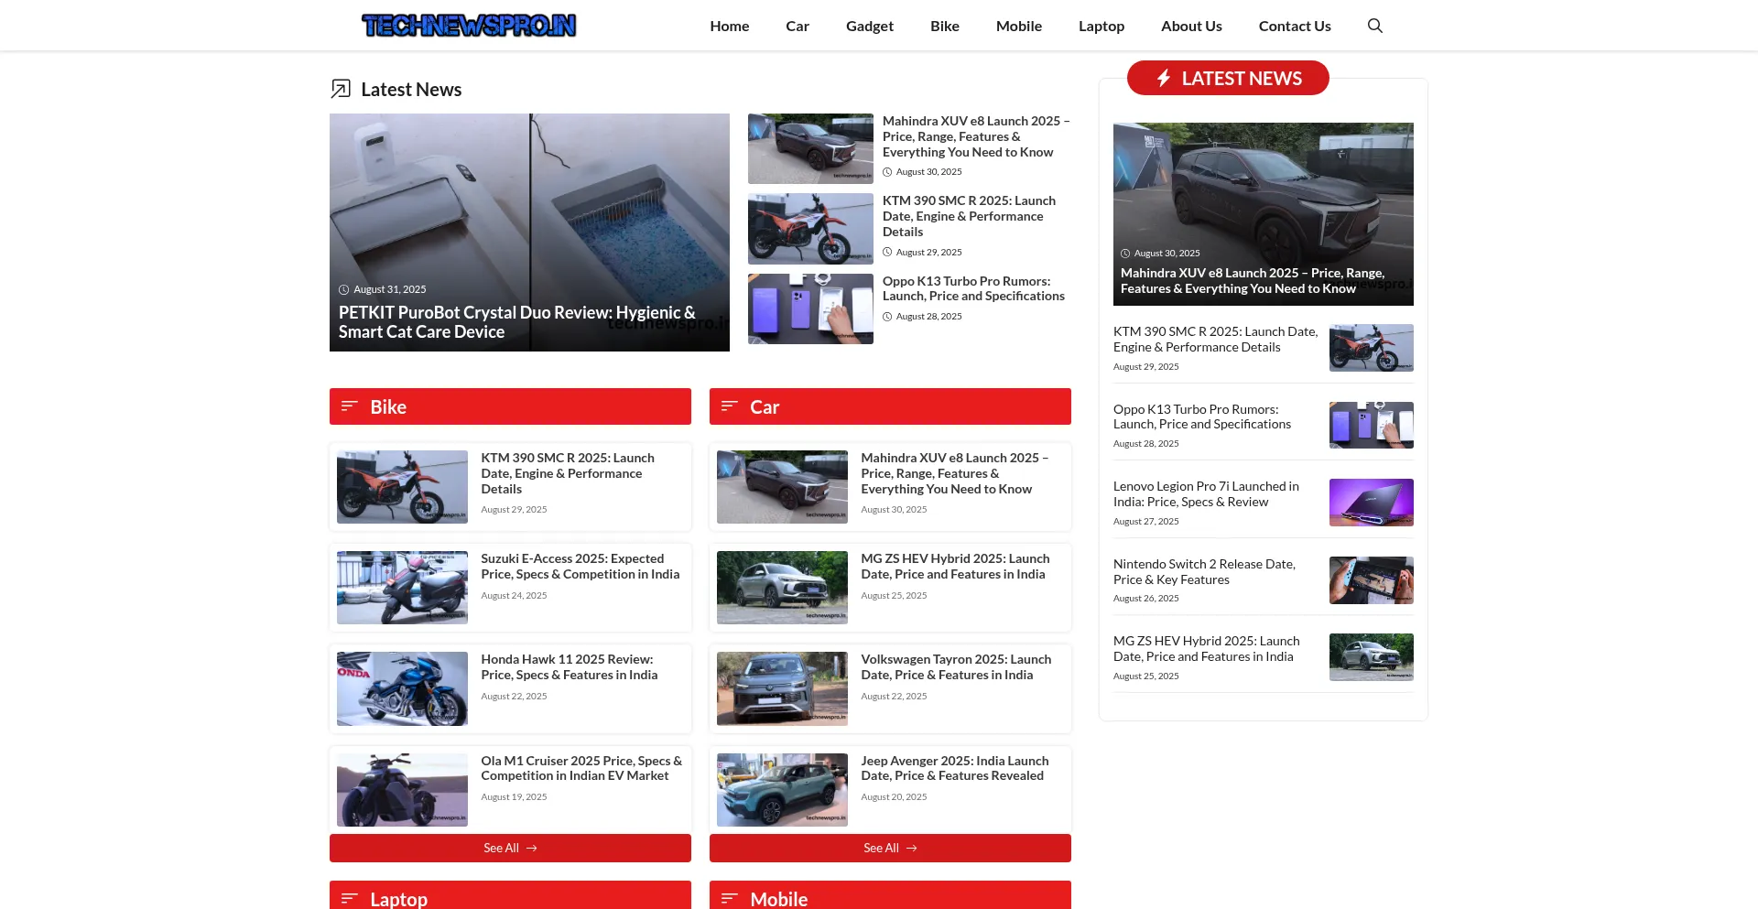Open Jeep Avenger 2025 article

(x=955, y=768)
